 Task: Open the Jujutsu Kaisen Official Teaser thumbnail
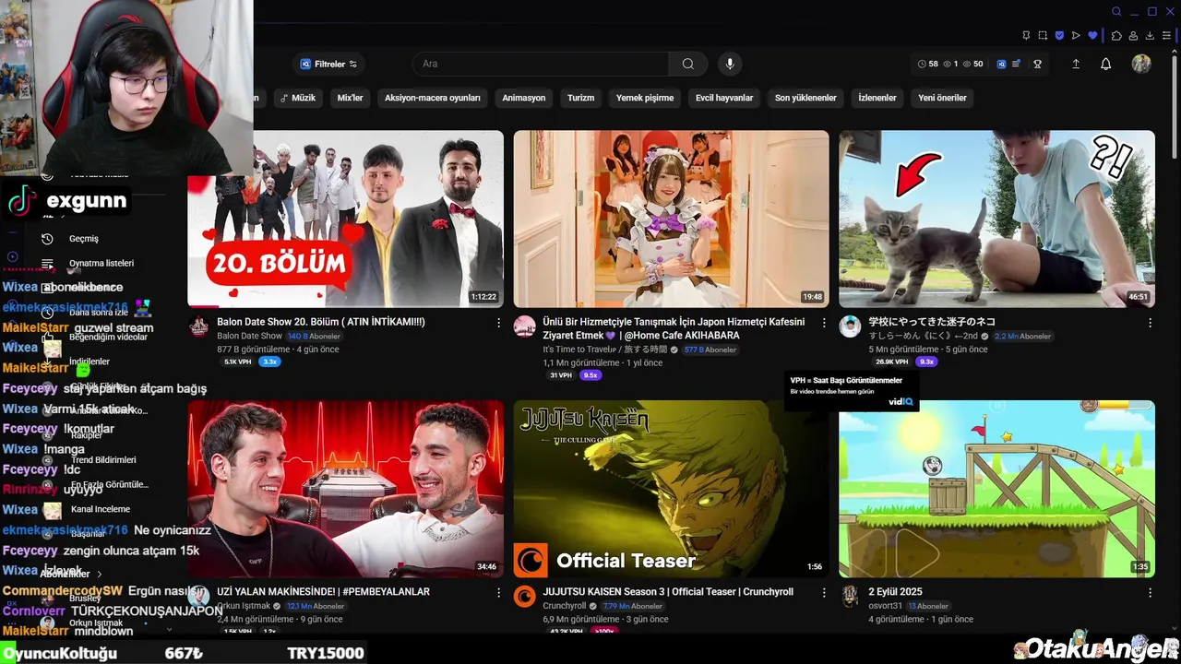point(671,489)
